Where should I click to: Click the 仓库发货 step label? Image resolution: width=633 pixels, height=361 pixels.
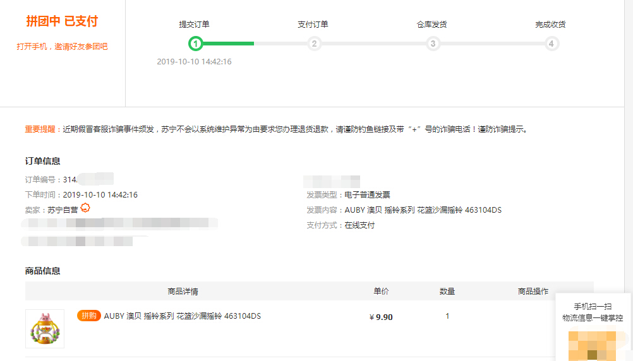431,24
